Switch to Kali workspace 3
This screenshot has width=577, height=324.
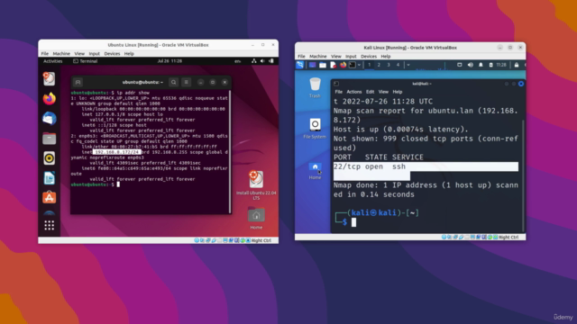(389, 65)
